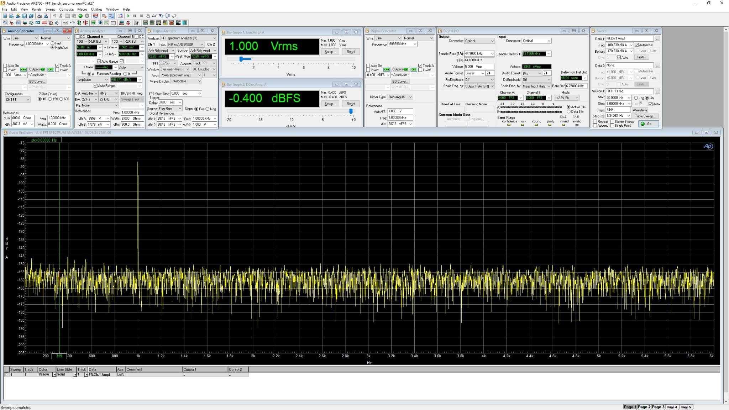Click the hand icon in the toolbar
The width and height of the screenshot is (729, 410).
pyautogui.click(x=148, y=16)
